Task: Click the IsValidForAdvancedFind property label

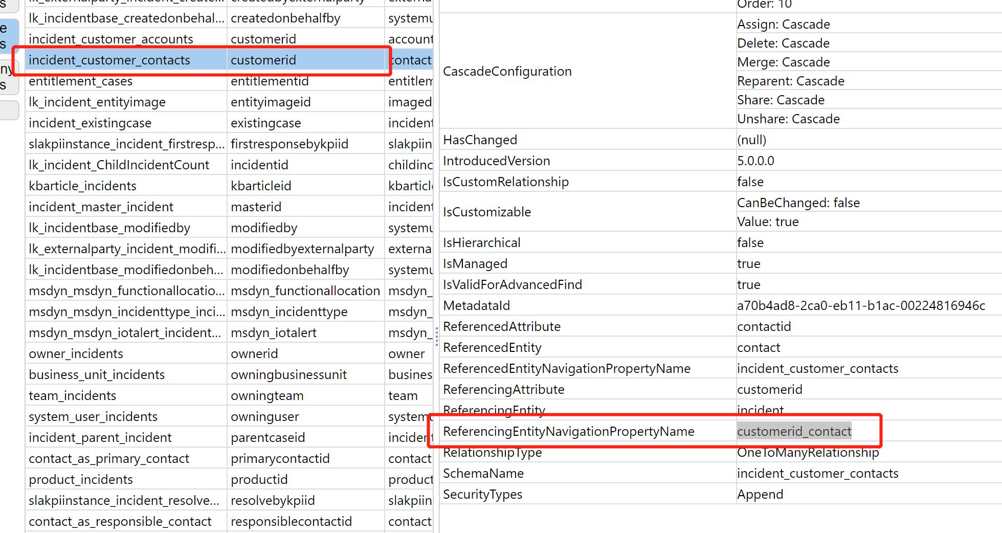Action: [x=513, y=284]
